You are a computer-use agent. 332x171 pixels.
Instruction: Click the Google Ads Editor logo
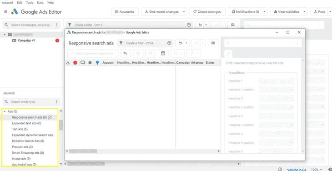coord(15,12)
